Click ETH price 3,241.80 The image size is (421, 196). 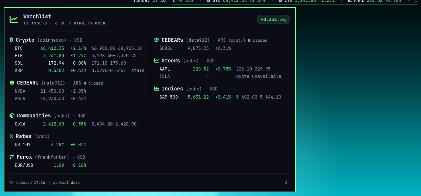54,56
